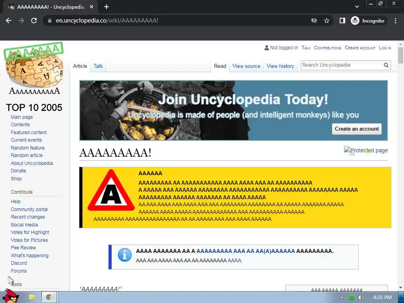Open the Shop sidebar link

point(16,179)
